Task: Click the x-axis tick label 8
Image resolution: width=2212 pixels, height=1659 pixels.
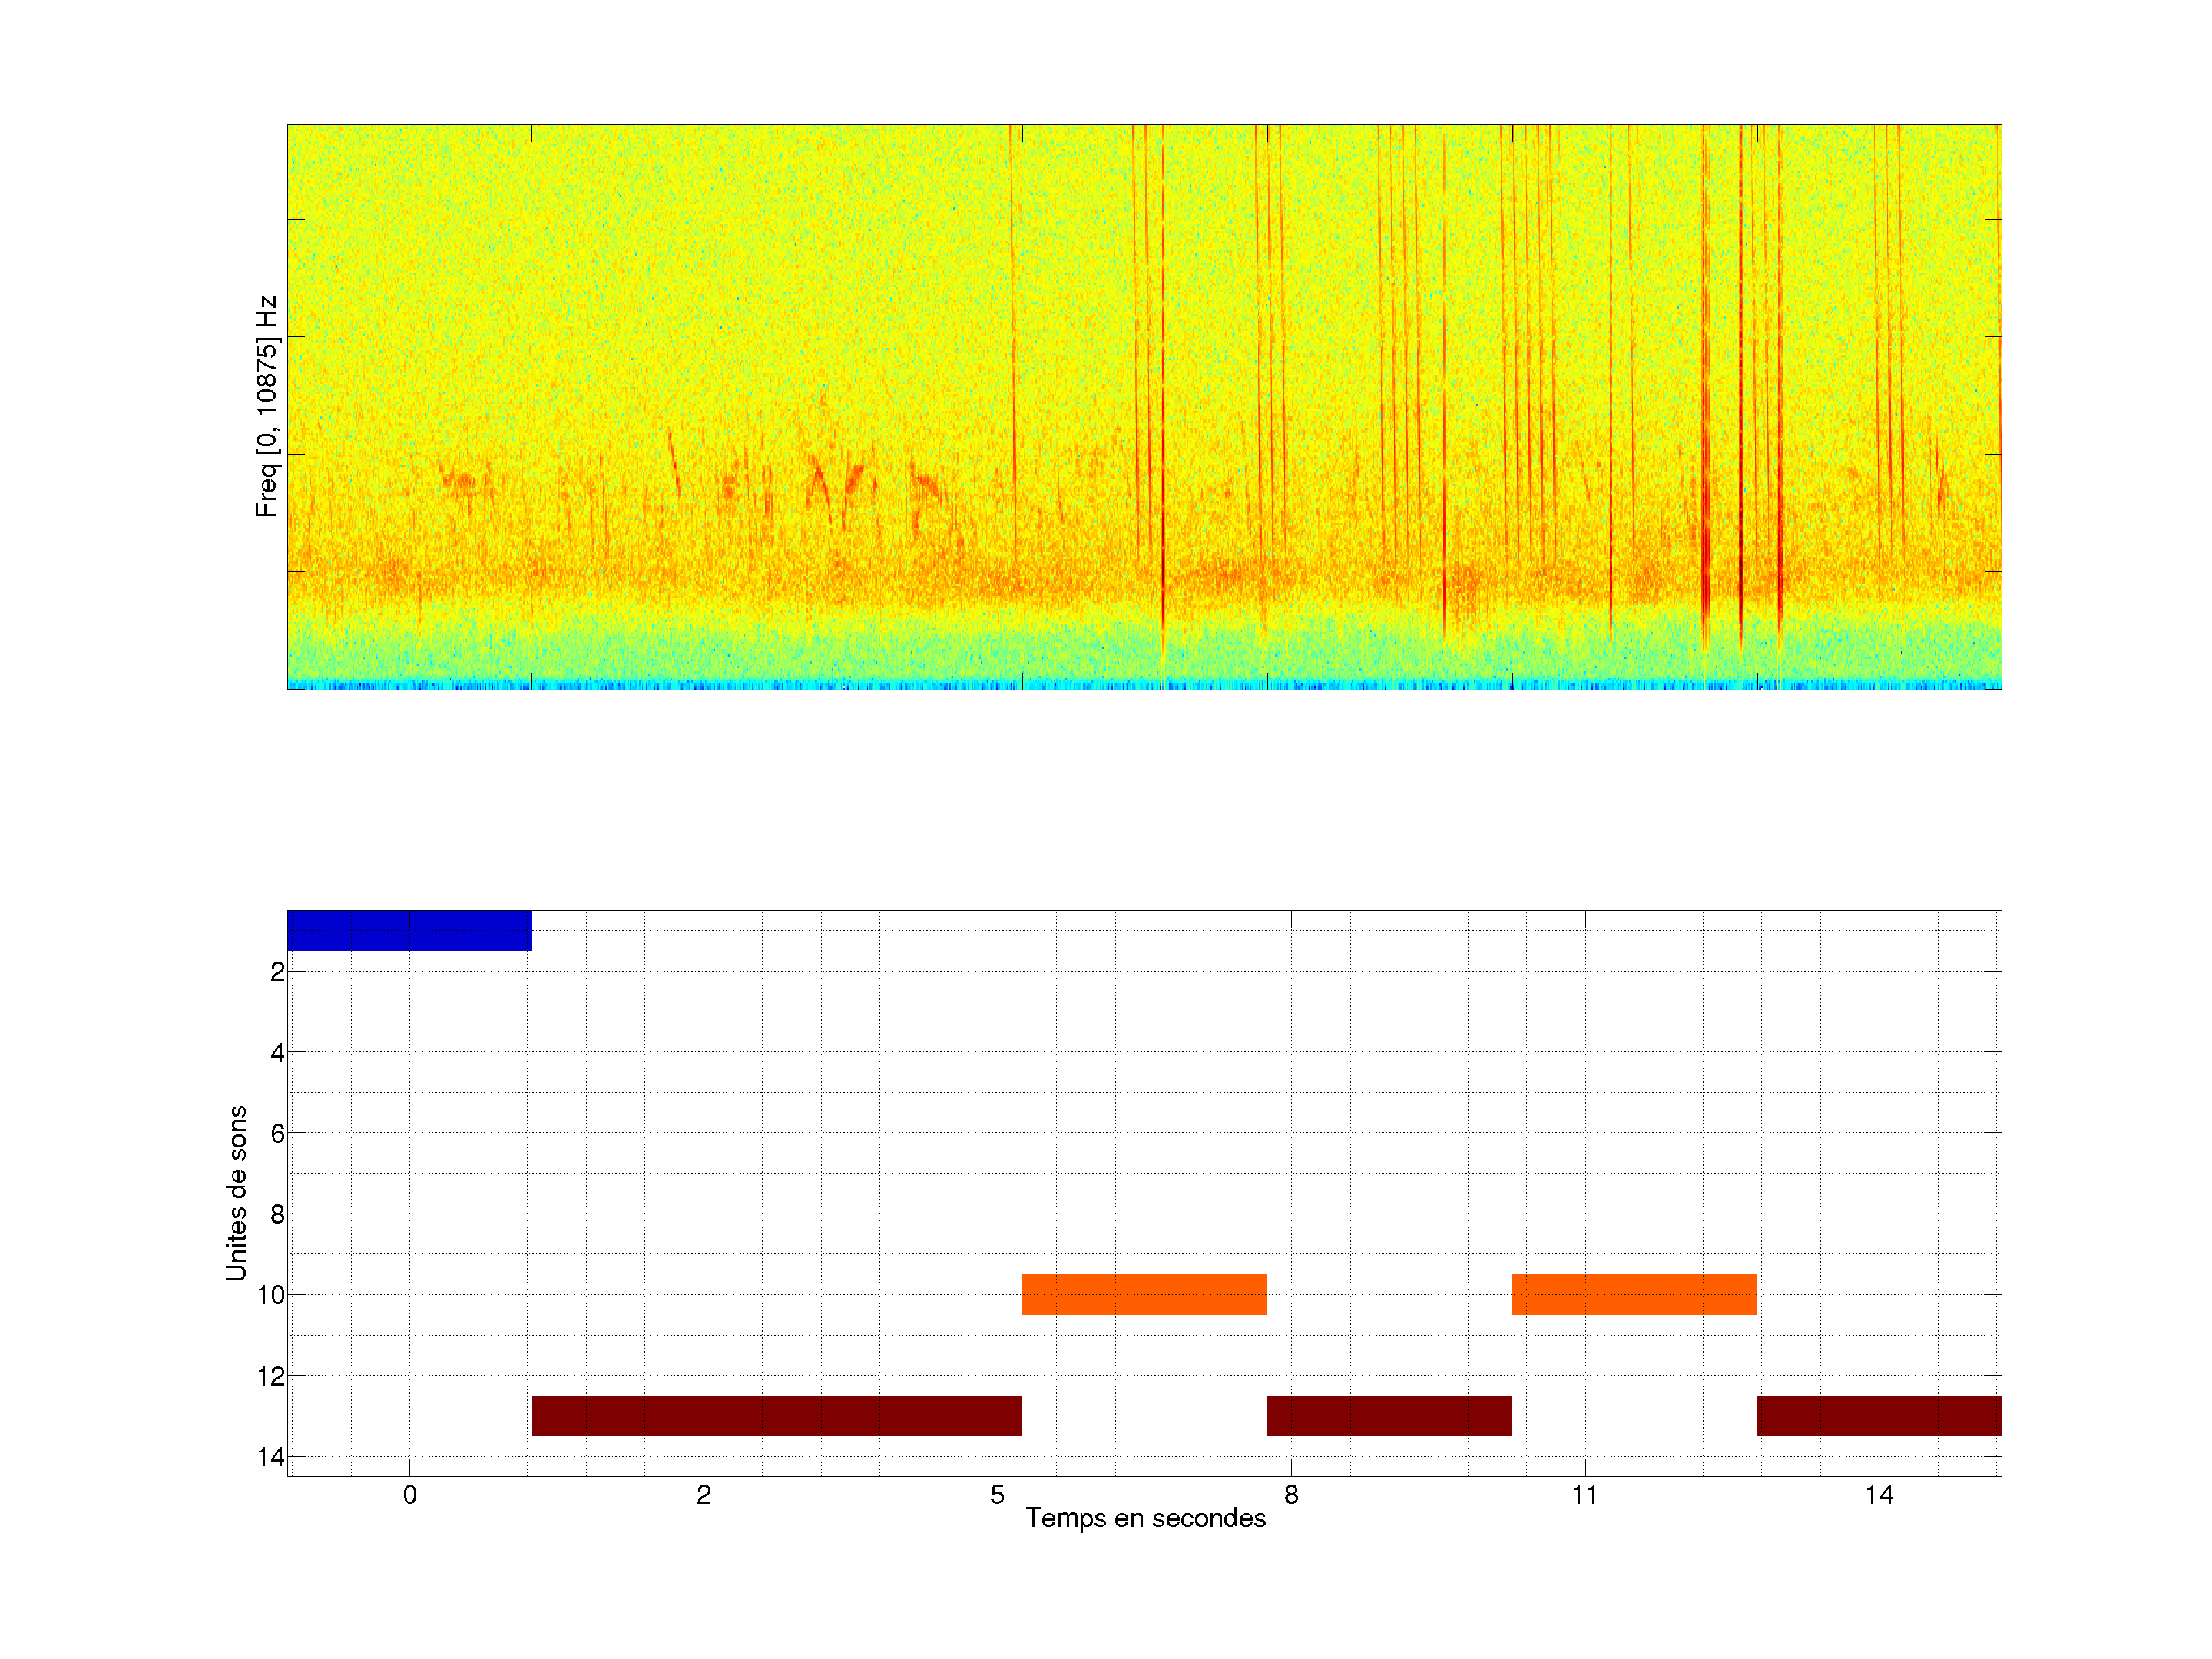Action: click(1291, 1495)
